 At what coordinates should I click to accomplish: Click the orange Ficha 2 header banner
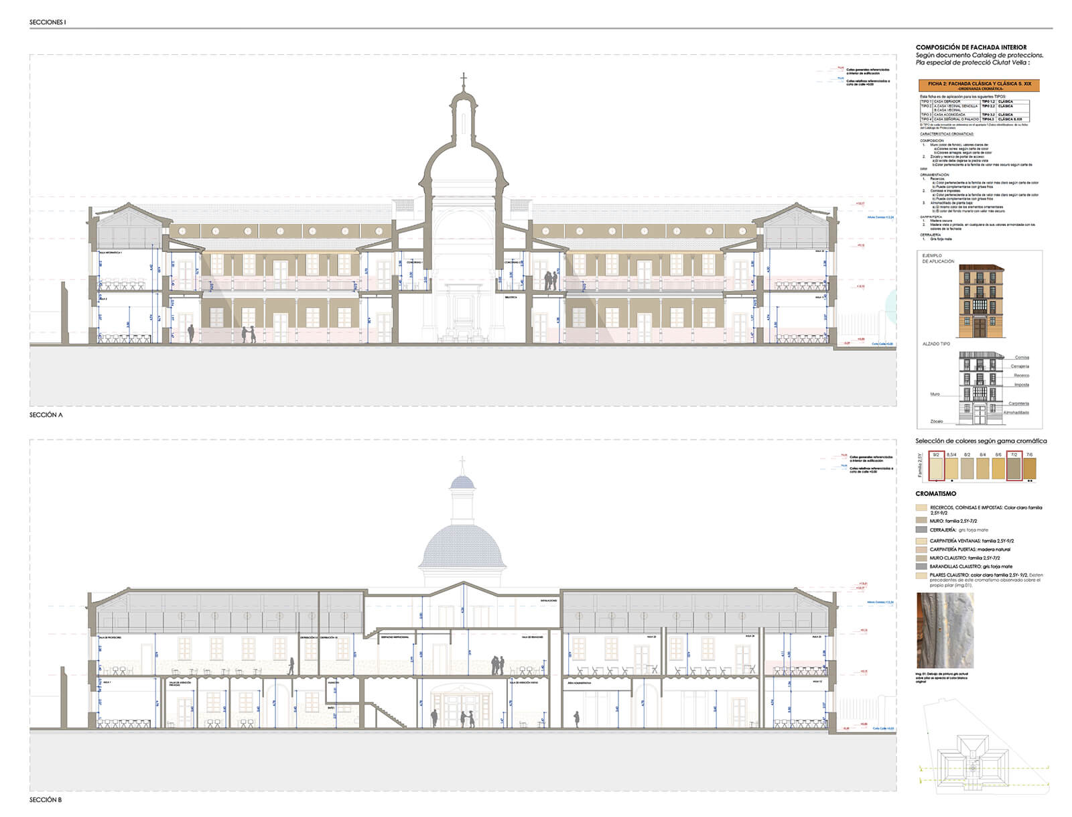tap(978, 85)
